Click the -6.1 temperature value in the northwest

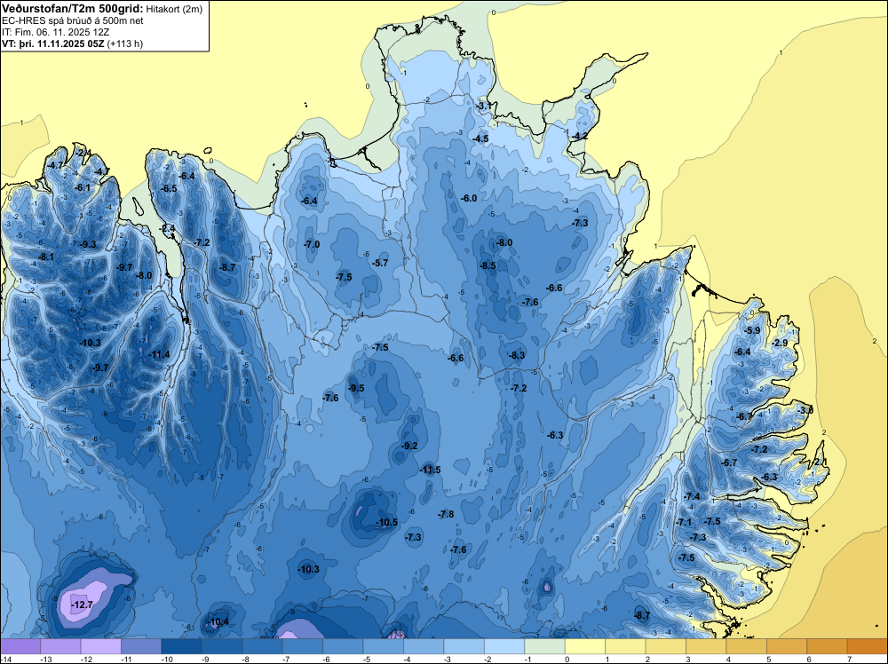(83, 188)
